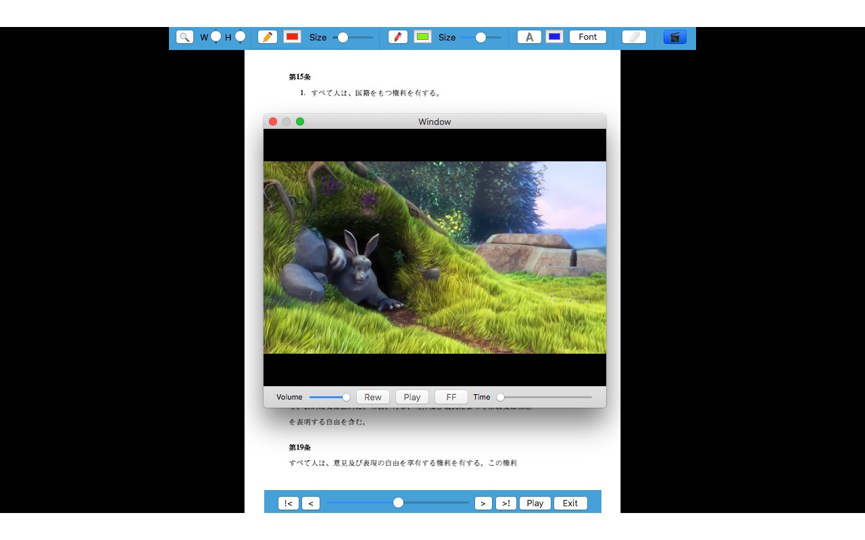Click the Exit button

pyautogui.click(x=570, y=503)
